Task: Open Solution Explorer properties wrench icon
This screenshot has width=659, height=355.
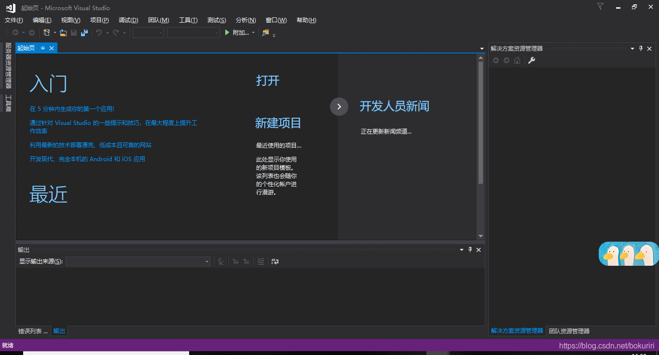Action: tap(532, 60)
